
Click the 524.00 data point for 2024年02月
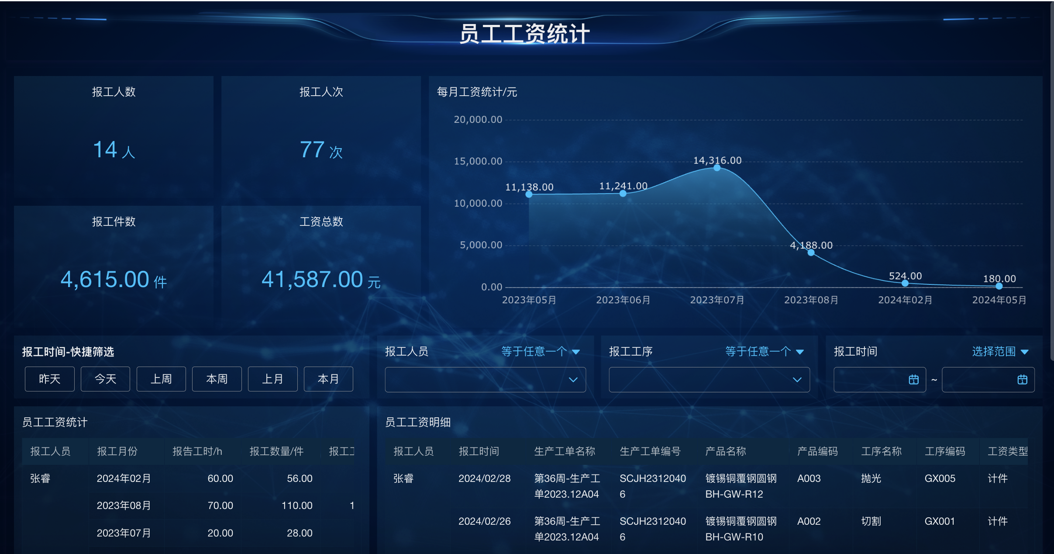[905, 283]
